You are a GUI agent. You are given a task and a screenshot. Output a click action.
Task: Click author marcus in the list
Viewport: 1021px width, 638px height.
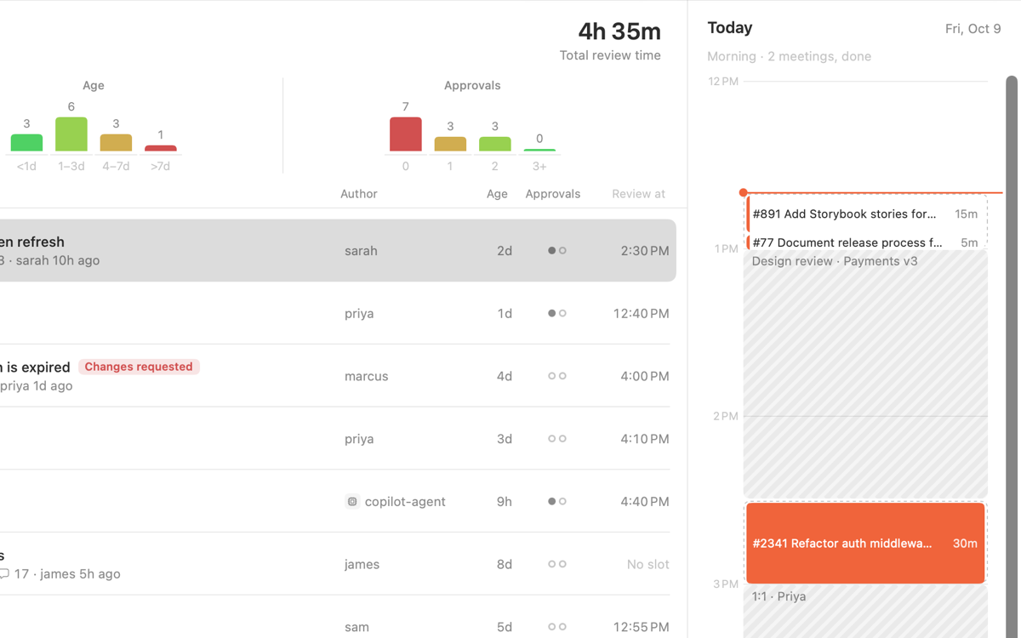pyautogui.click(x=367, y=376)
